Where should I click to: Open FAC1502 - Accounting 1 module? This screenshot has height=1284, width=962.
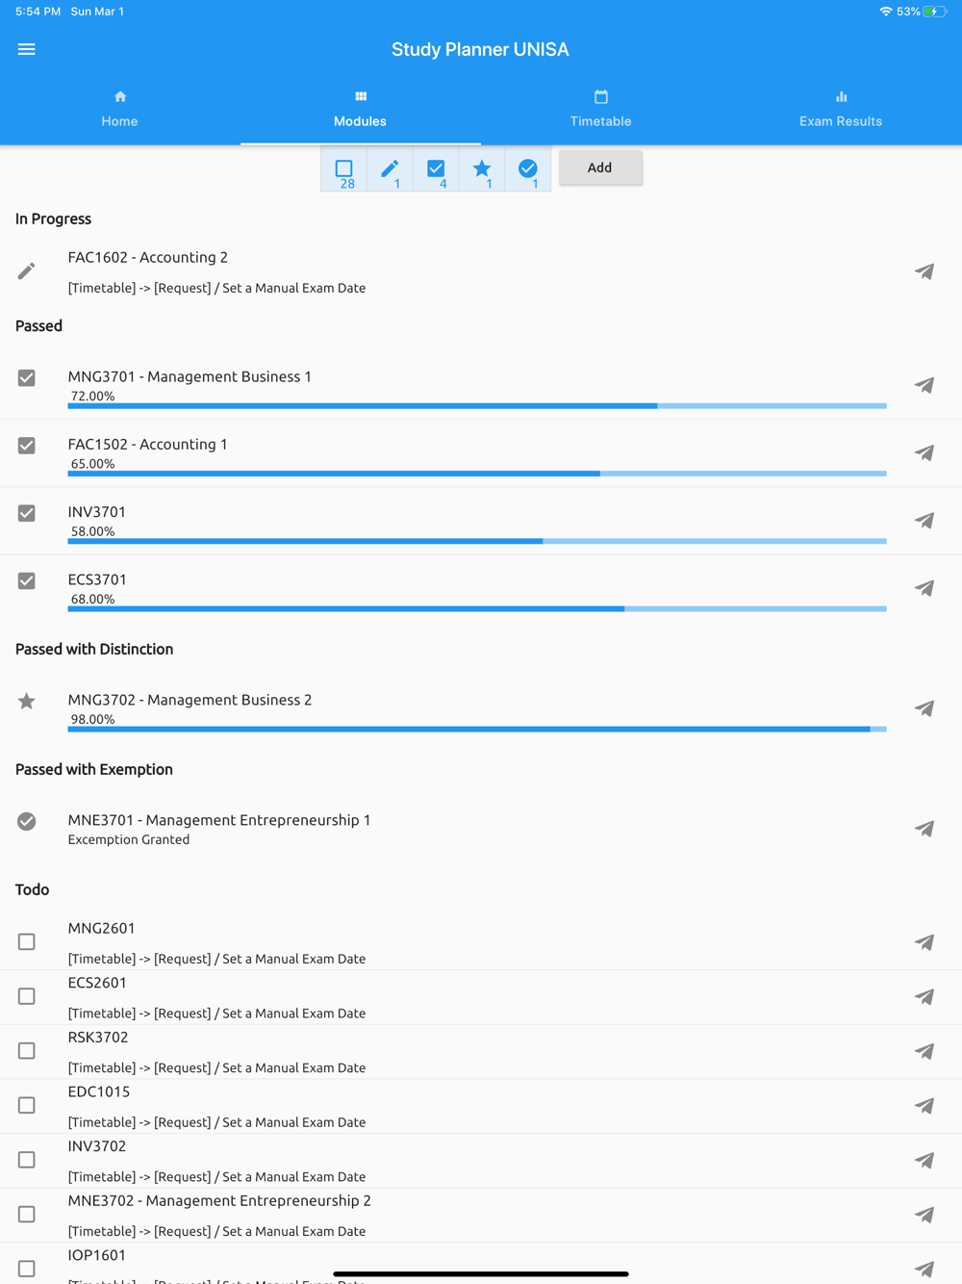pos(148,444)
